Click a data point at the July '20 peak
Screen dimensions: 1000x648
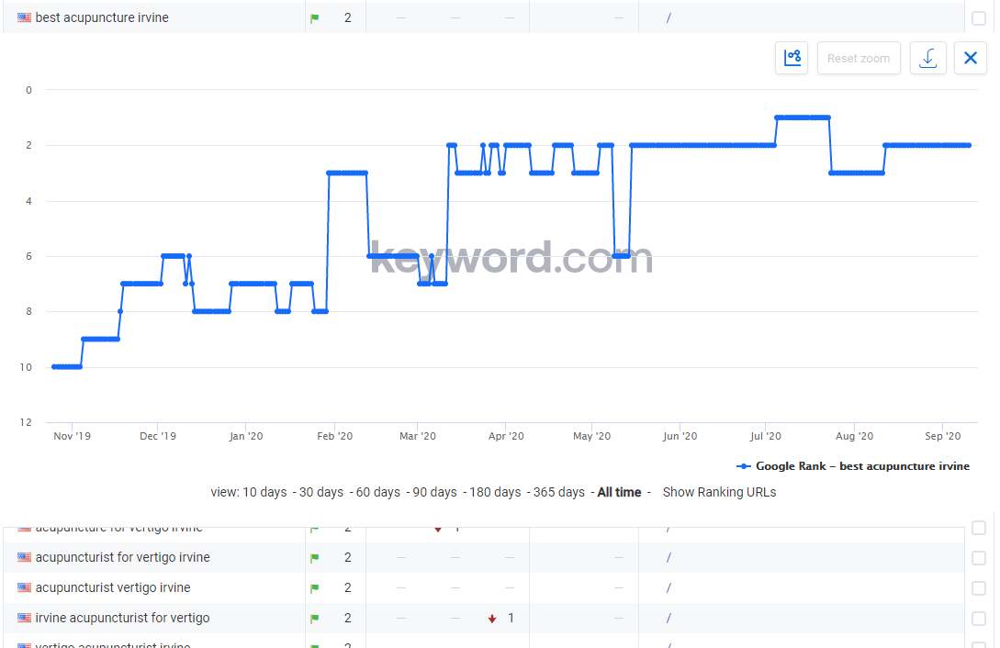pyautogui.click(x=799, y=117)
